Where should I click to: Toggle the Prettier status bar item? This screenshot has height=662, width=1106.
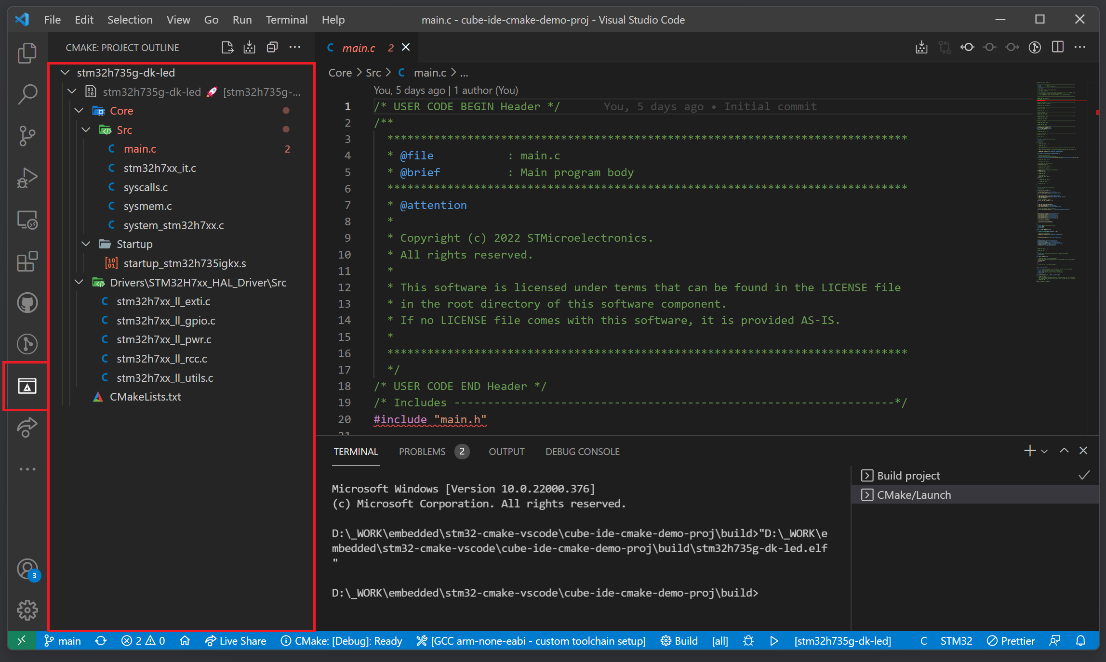[x=1011, y=641]
